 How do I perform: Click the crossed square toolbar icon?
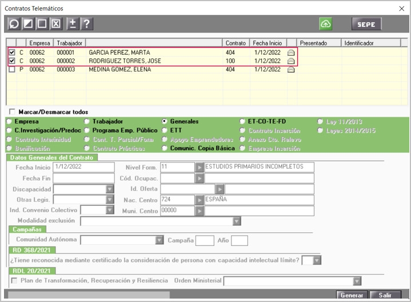pos(56,24)
